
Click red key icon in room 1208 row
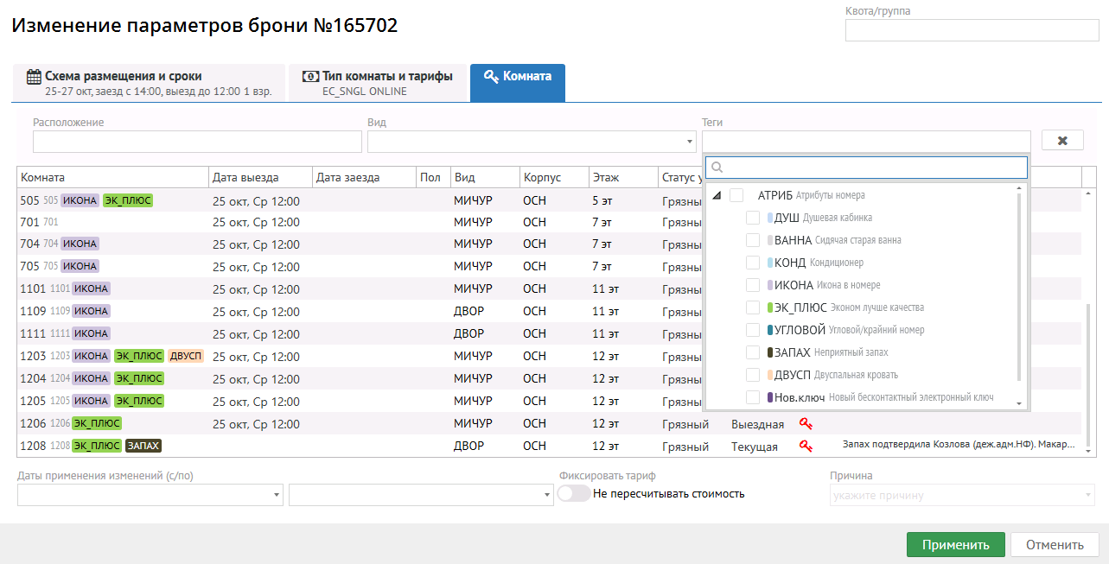point(806,447)
